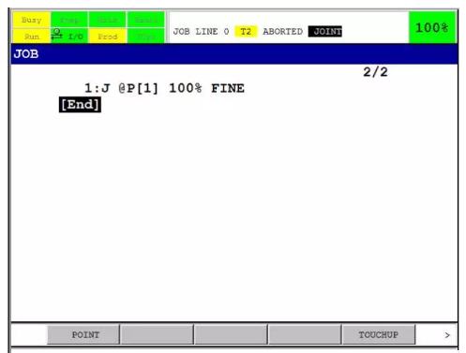Click the Hold status indicator
The height and width of the screenshot is (353, 466).
[108, 20]
